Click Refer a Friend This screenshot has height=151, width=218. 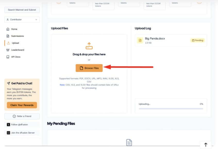coord(22,116)
